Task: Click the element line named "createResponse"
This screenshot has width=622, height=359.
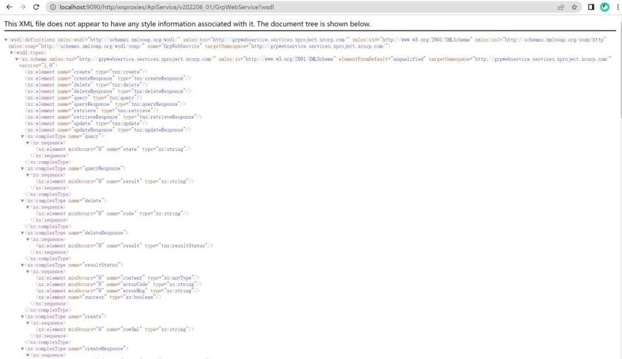Action: coord(108,78)
